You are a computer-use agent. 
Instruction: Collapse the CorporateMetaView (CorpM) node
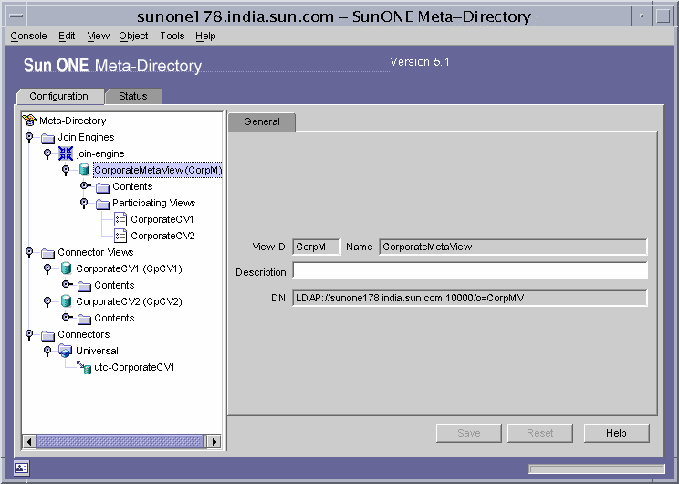point(66,170)
